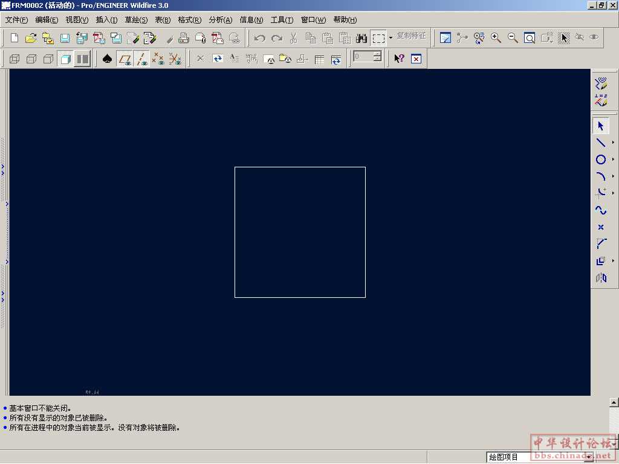The image size is (619, 464).
Task: Activate the arrow select tool in sketch toolbar
Action: click(x=601, y=126)
